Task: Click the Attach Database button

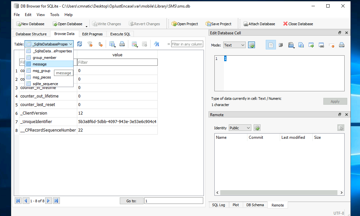Action: pos(259,24)
